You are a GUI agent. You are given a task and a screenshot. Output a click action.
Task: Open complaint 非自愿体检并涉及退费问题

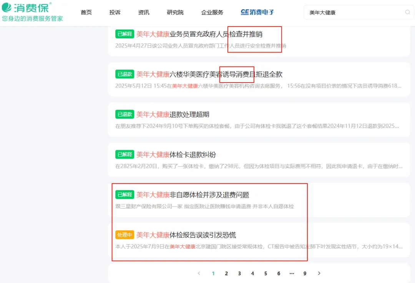pyautogui.click(x=193, y=195)
